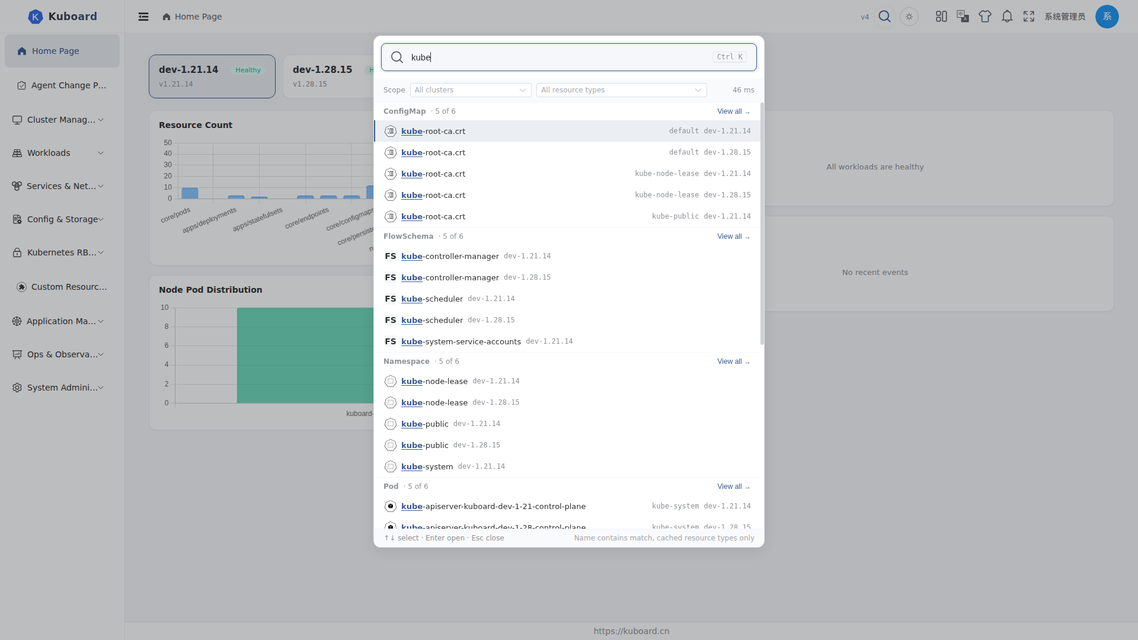Click the FS icon beside kube-system-service-accounts

(391, 342)
